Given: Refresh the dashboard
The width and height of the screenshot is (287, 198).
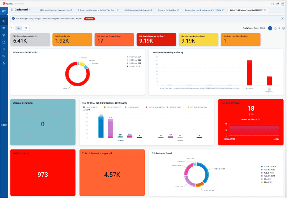Looking at the screenshot, I should point(275,28).
